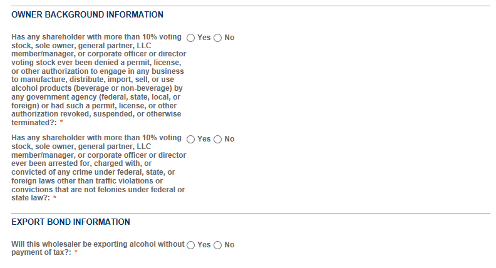Click the red asterisk after "payment of tax?:"
496x268 pixels.
click(x=76, y=252)
